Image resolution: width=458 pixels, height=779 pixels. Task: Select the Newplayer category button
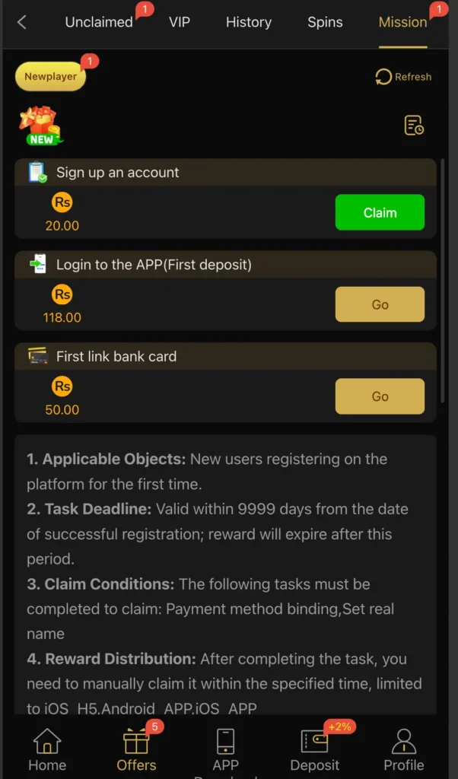point(49,77)
